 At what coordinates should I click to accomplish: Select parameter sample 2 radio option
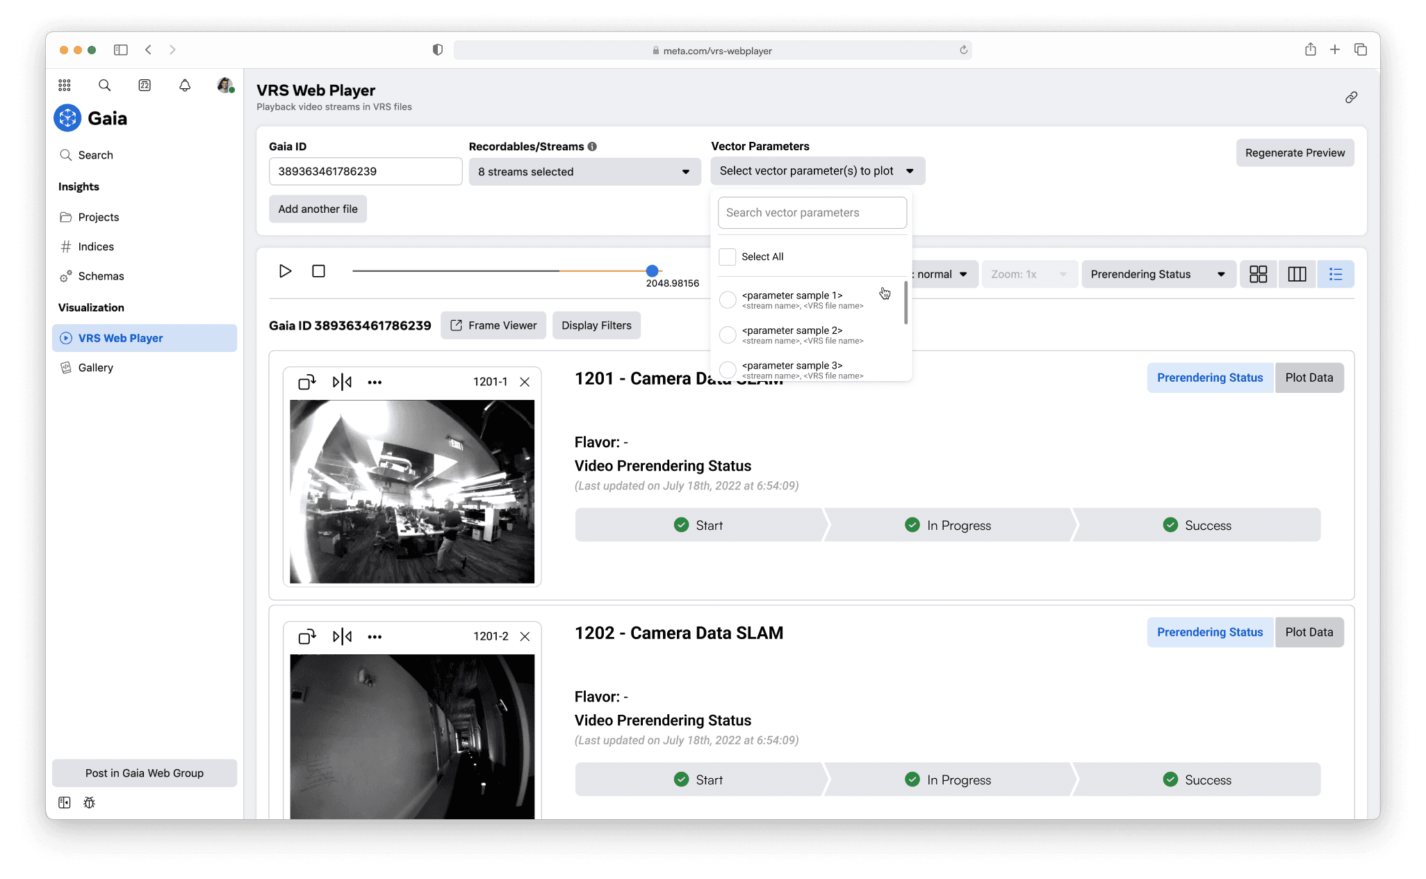[x=728, y=334]
